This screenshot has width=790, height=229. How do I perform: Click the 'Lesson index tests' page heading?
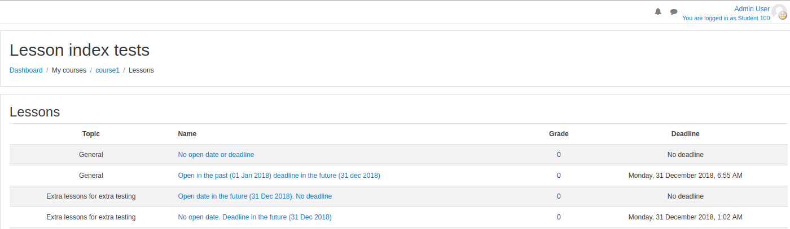click(x=80, y=50)
